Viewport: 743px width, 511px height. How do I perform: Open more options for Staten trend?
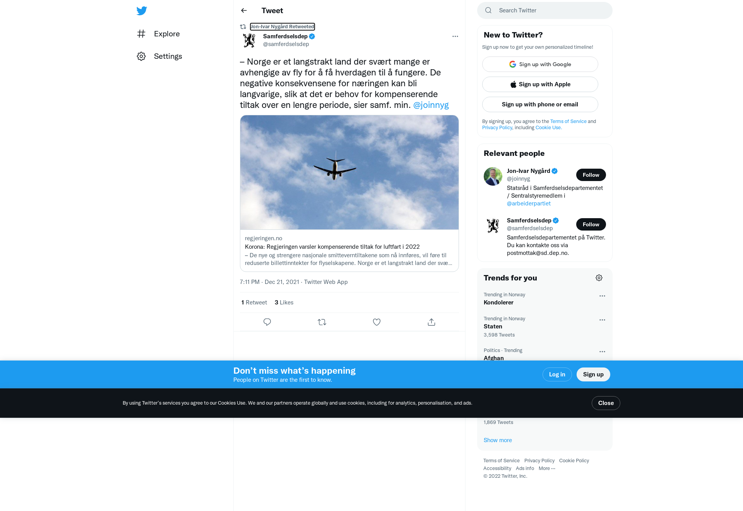click(602, 320)
